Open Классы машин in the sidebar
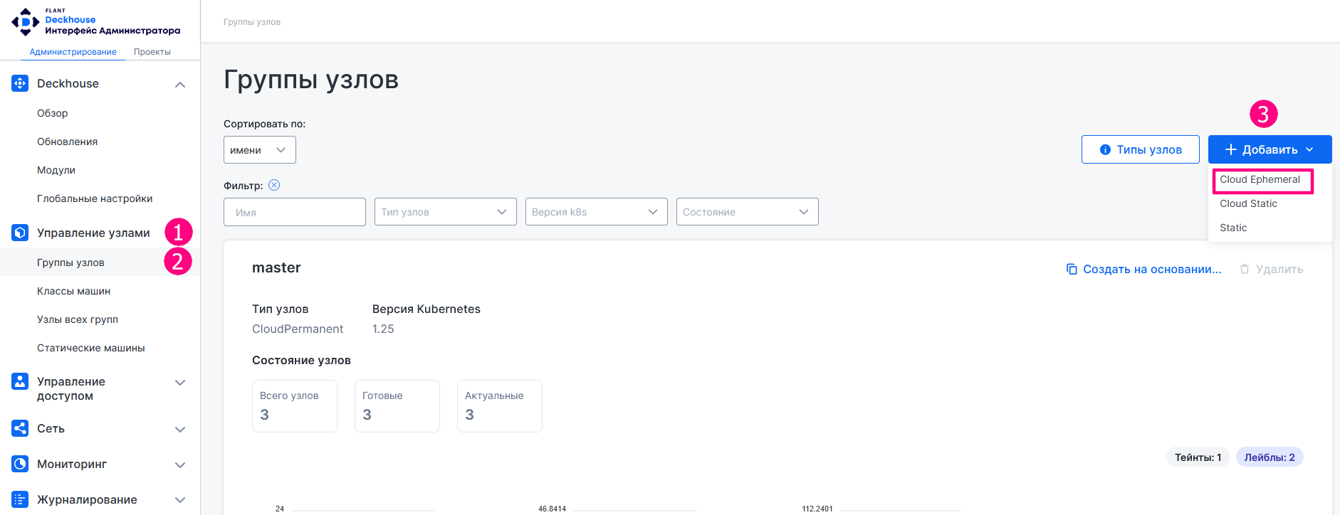Viewport: 1340px width, 515px height. point(73,291)
